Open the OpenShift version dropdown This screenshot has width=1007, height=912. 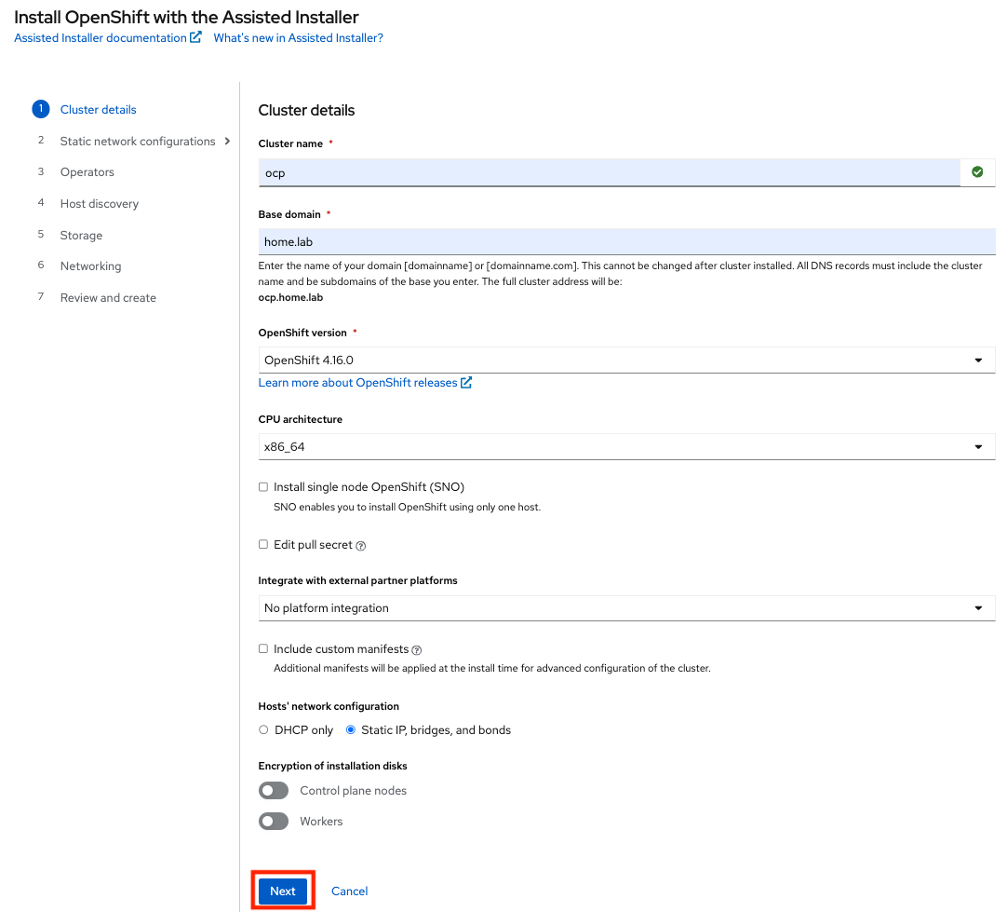click(x=626, y=360)
